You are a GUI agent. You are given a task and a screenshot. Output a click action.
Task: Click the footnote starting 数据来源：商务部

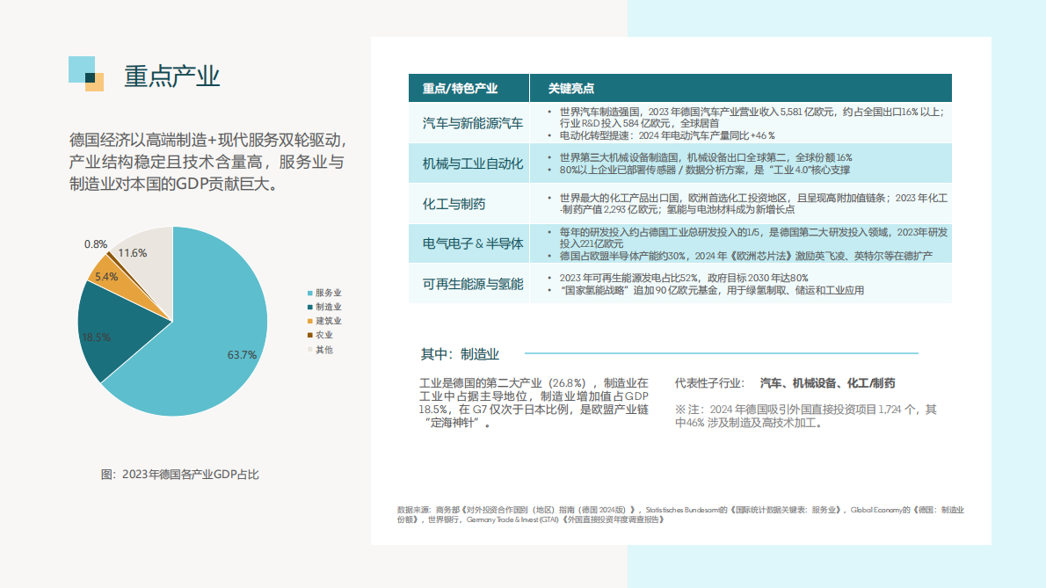pos(680,515)
